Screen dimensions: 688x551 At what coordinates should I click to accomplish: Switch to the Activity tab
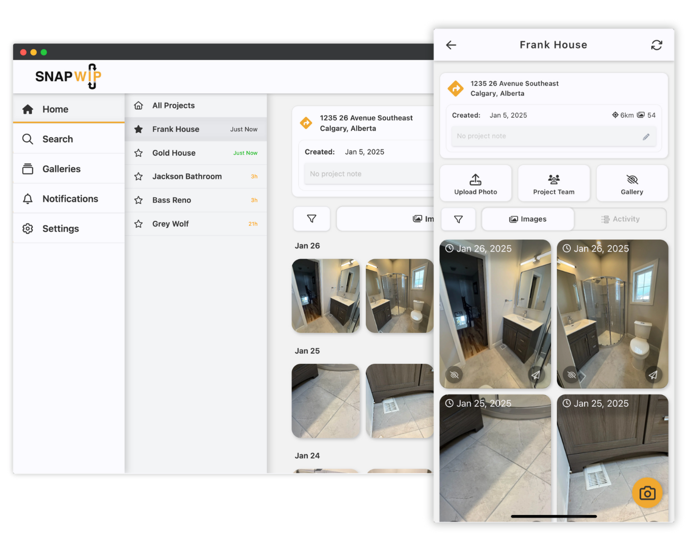click(621, 219)
